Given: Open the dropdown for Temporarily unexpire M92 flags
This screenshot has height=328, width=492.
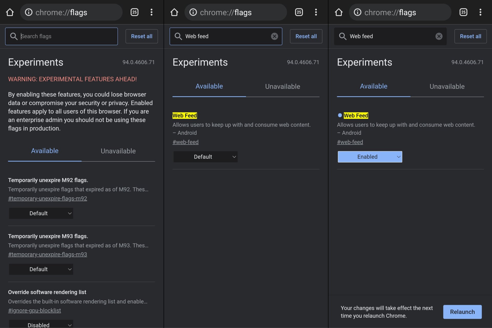Looking at the screenshot, I should coord(41,213).
